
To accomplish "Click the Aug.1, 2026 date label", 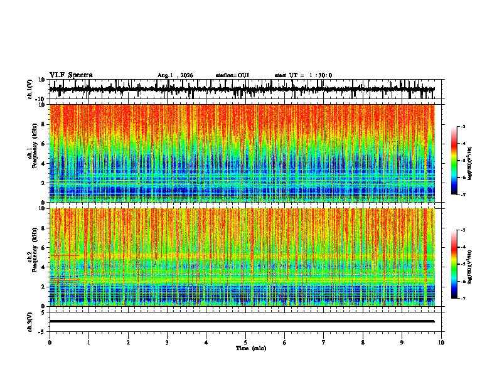I will (x=175, y=75).
